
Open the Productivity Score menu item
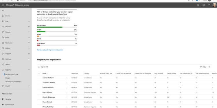pyautogui.click(x=12, y=74)
